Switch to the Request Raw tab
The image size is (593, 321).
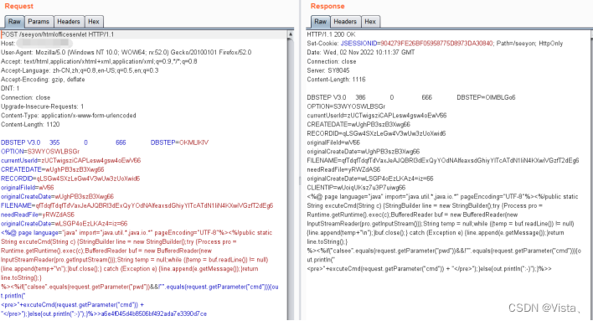click(x=14, y=22)
